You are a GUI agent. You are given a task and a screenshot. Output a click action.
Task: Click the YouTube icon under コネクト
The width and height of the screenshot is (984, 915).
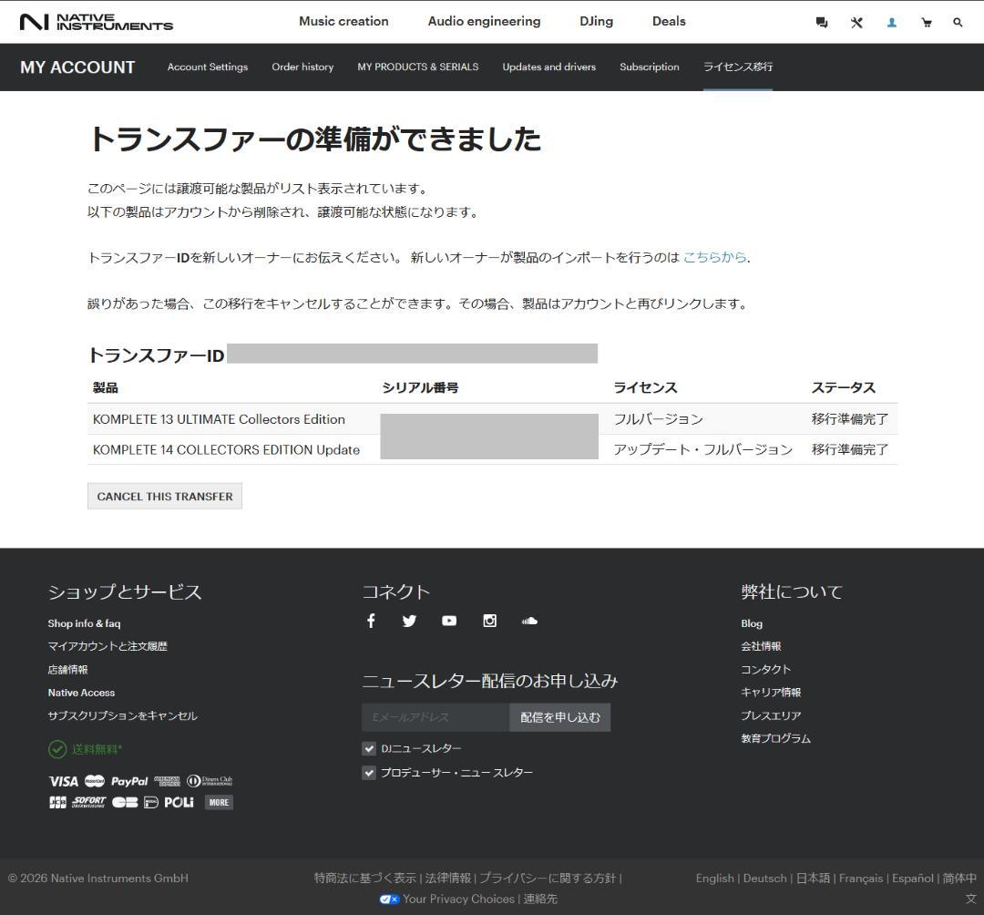click(x=448, y=621)
